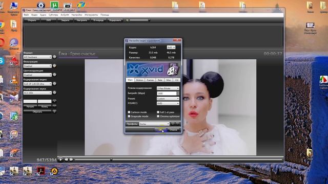Expand the Фильтрация dropdown
This screenshot has width=328, height=184.
tap(37, 66)
